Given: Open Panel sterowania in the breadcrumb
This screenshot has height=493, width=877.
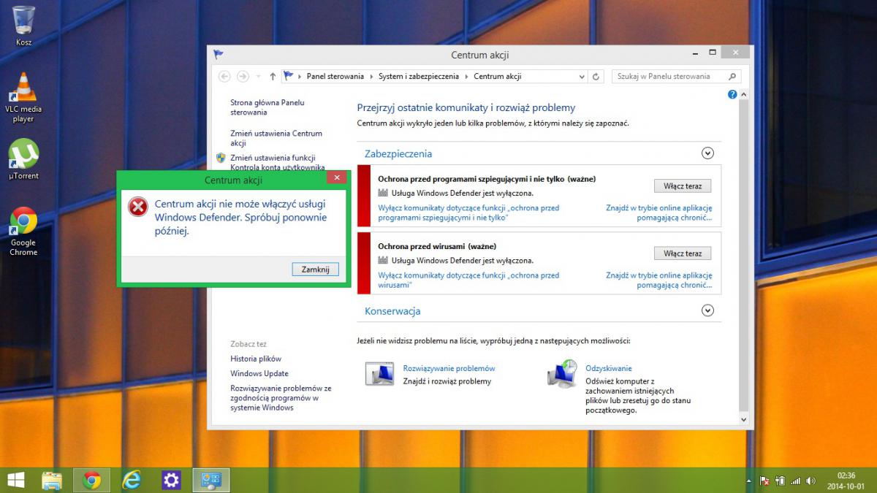Looking at the screenshot, I should (335, 76).
